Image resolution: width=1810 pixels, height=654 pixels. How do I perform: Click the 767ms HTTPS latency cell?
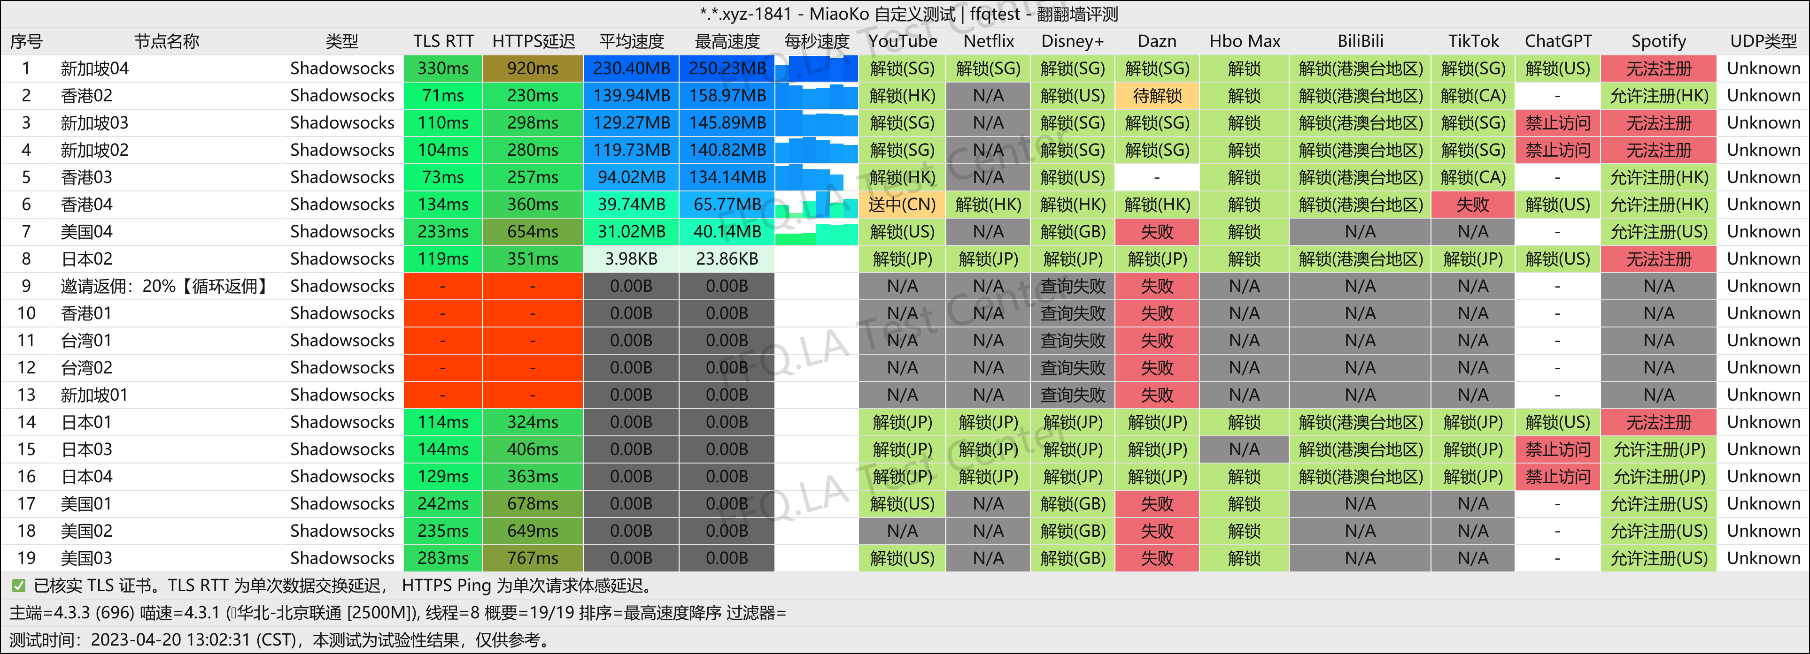point(533,558)
